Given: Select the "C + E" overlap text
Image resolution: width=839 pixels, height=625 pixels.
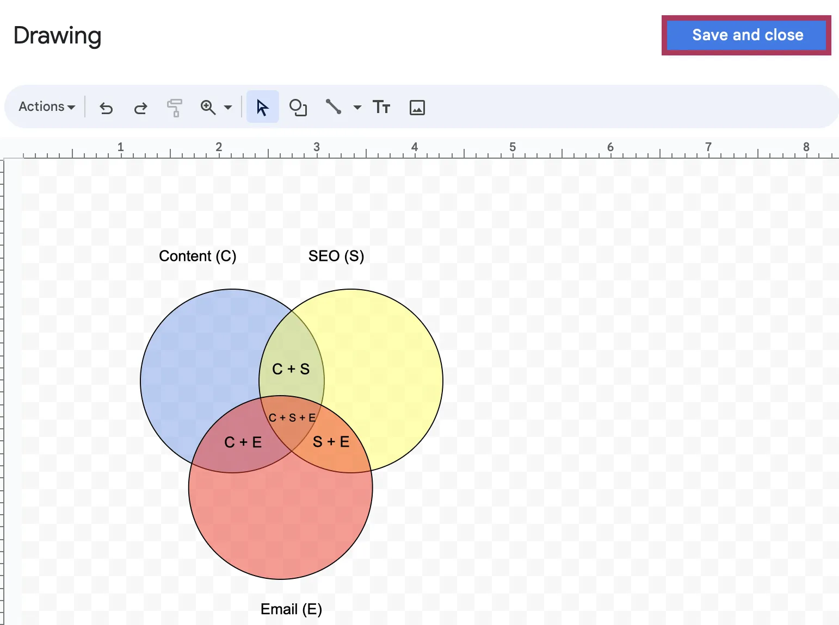Looking at the screenshot, I should 243,442.
